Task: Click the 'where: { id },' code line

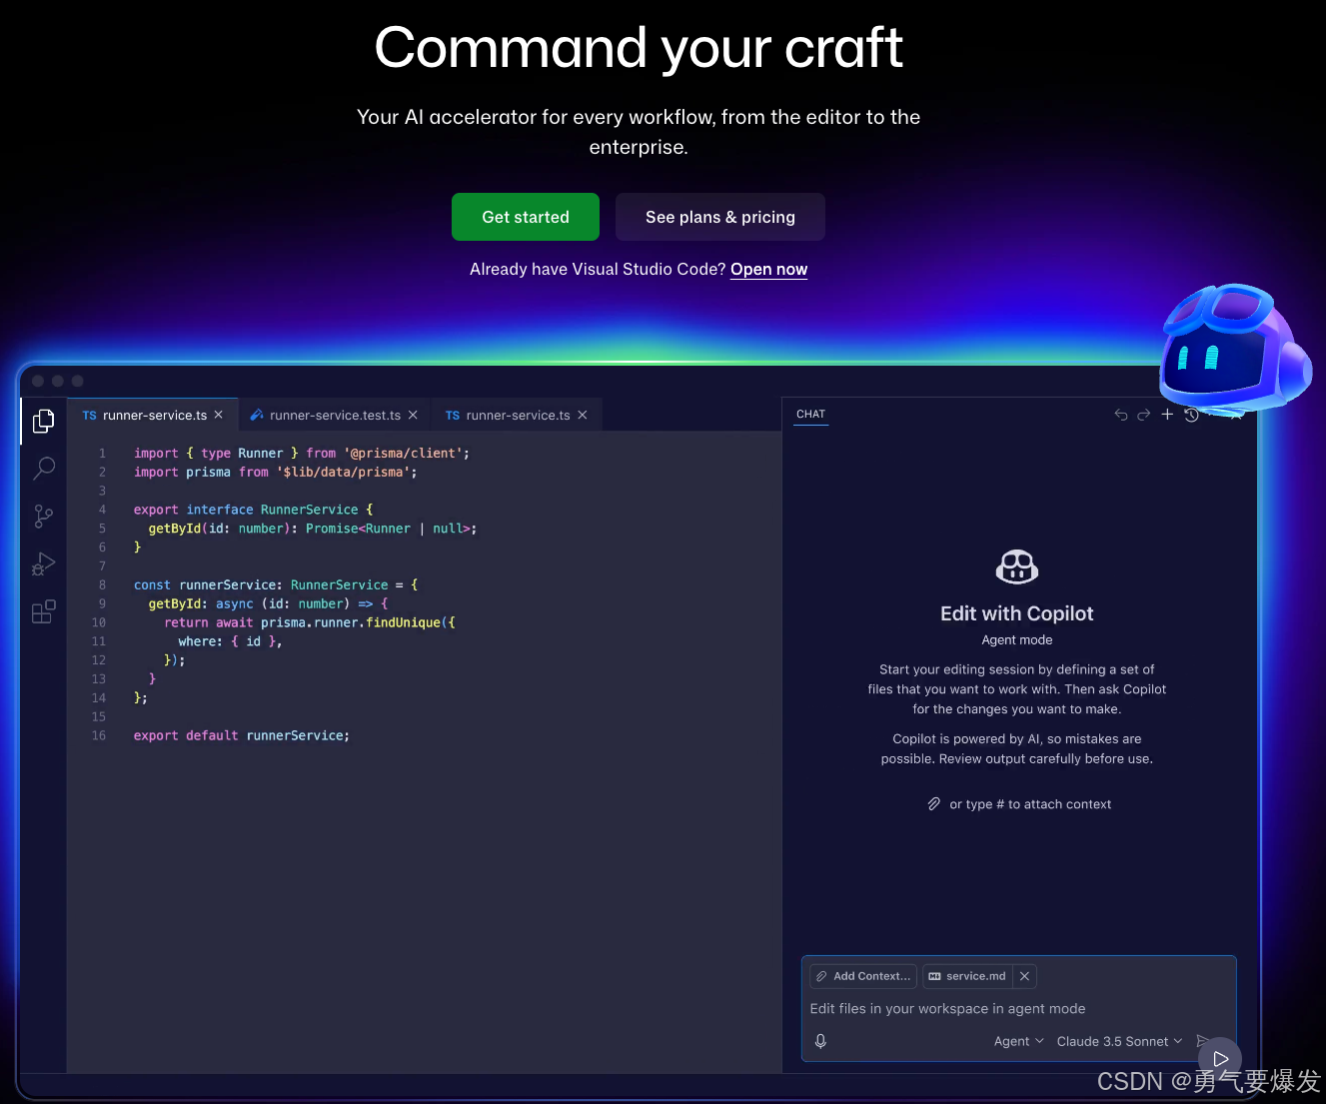Action: (231, 641)
